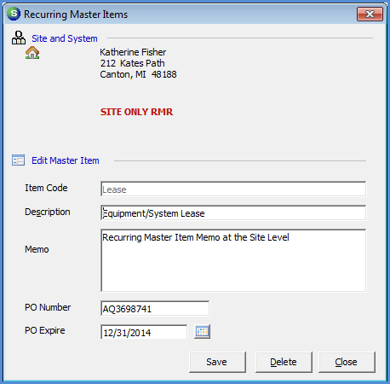
Task: Click the Site and System network icon
Action: coord(19,38)
